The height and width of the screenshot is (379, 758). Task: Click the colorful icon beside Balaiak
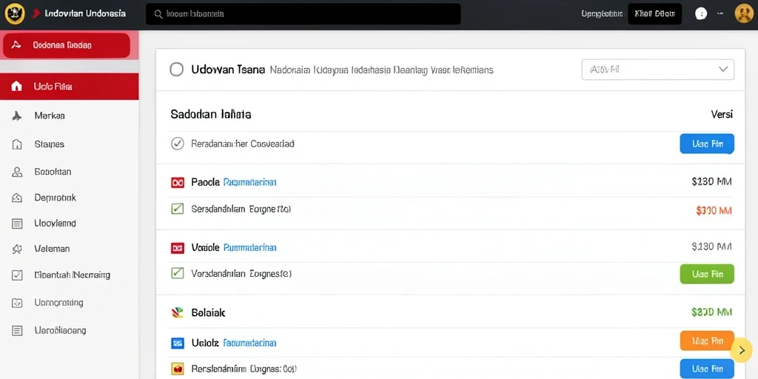[x=178, y=313]
